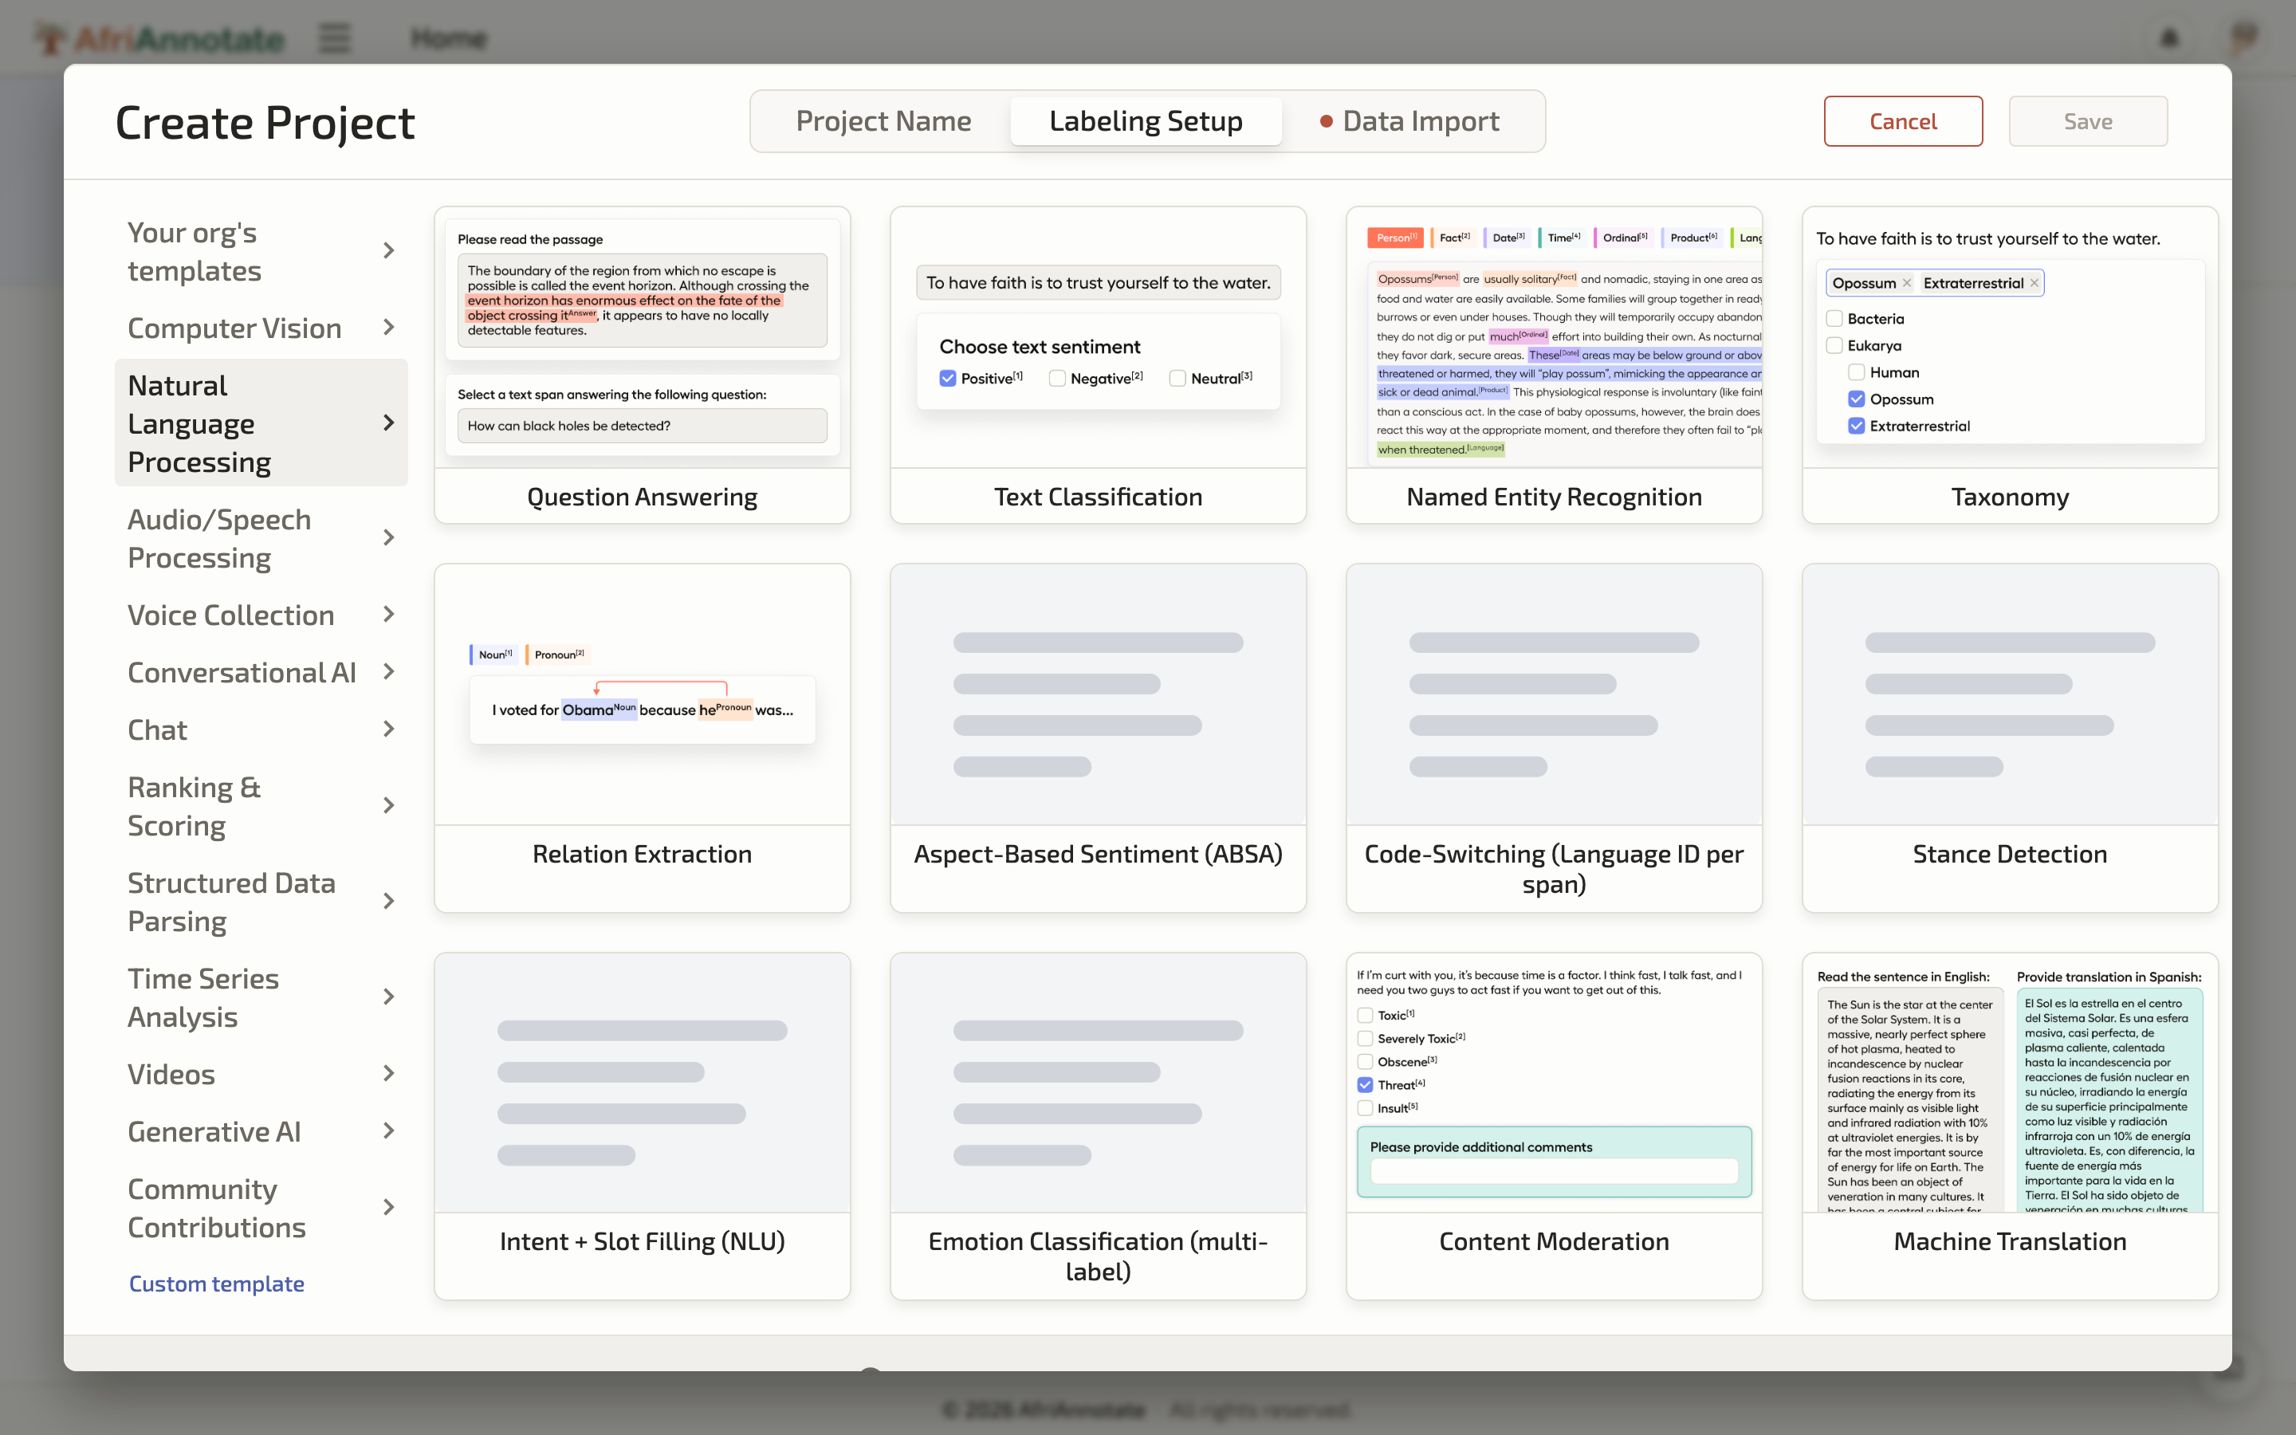The image size is (2296, 1435).
Task: Check the Negative sentiment checkbox
Action: pyautogui.click(x=1057, y=378)
